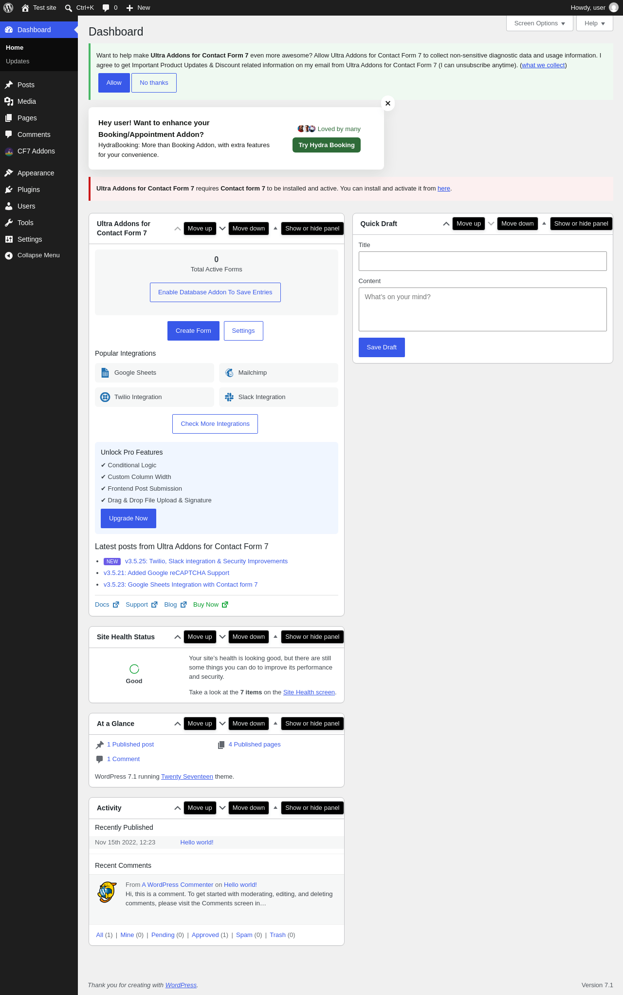Click the Docs external link icon

click(x=116, y=605)
